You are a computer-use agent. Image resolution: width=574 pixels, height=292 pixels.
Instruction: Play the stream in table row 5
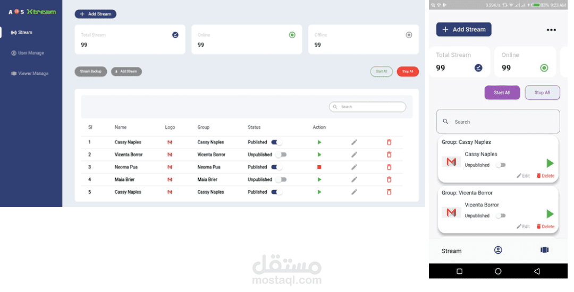click(319, 192)
